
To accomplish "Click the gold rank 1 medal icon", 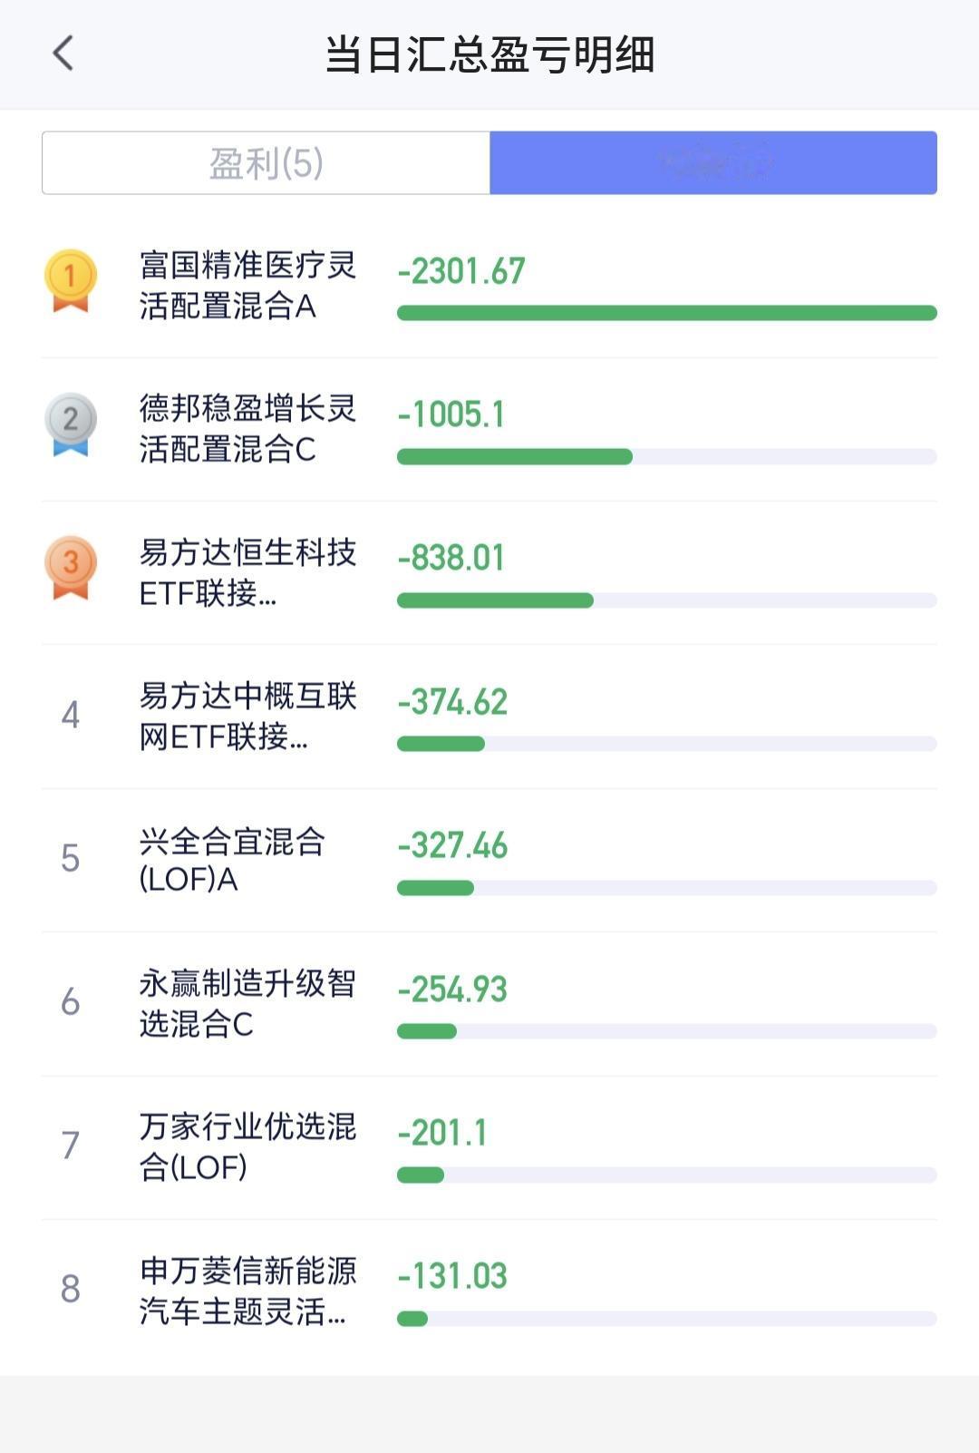I will click(71, 280).
